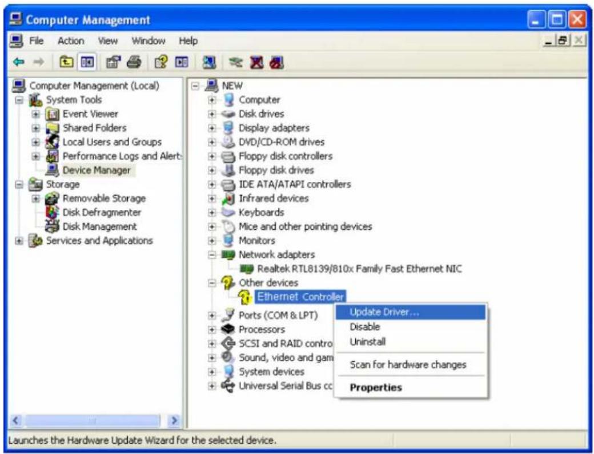The width and height of the screenshot is (594, 454).
Task: Collapse the Network adapters category
Action: click(212, 254)
